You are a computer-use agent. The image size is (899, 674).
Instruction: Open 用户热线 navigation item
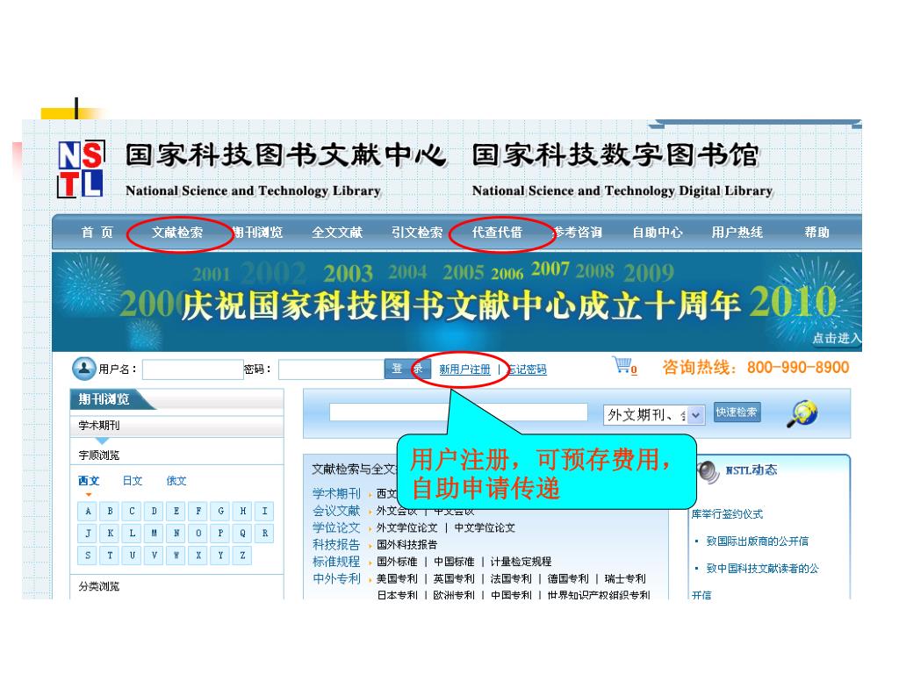click(737, 232)
